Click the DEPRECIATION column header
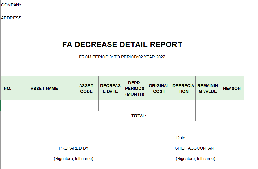The width and height of the screenshot is (258, 169). click(183, 88)
